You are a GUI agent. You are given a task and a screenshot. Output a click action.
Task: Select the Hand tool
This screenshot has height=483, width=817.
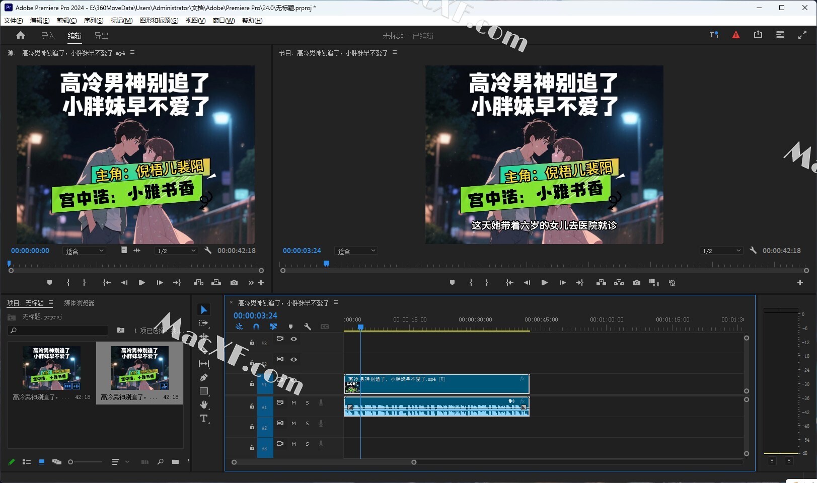tap(204, 405)
